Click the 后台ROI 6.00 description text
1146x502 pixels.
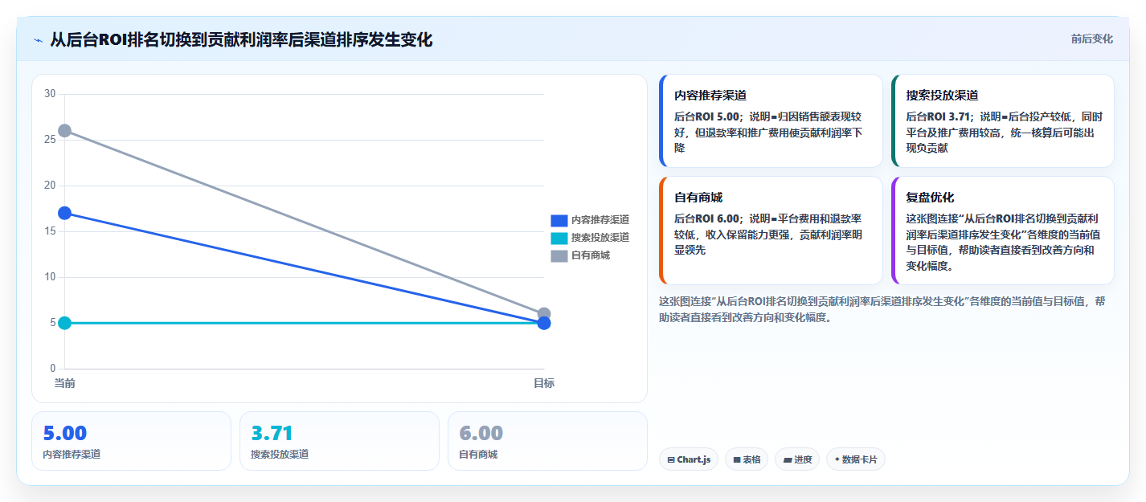769,235
